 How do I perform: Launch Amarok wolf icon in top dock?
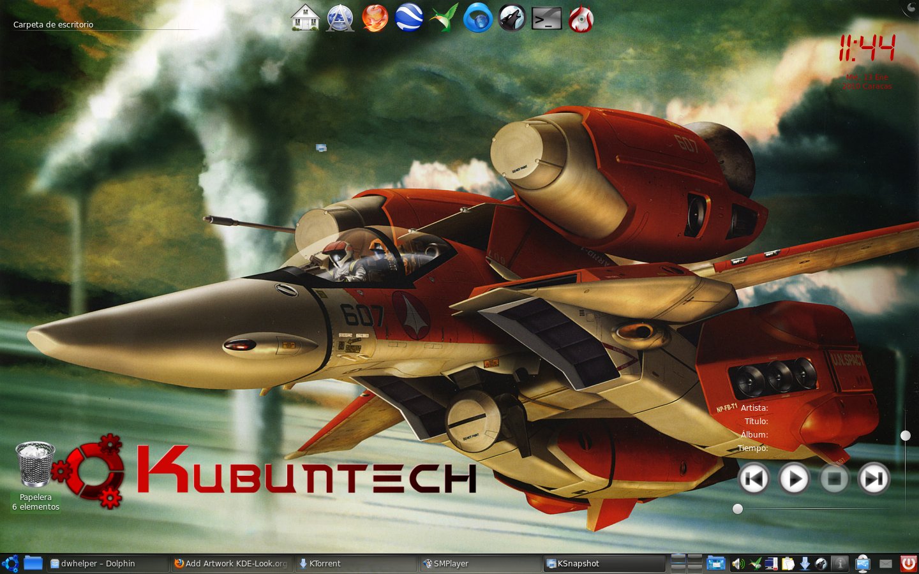pyautogui.click(x=512, y=18)
